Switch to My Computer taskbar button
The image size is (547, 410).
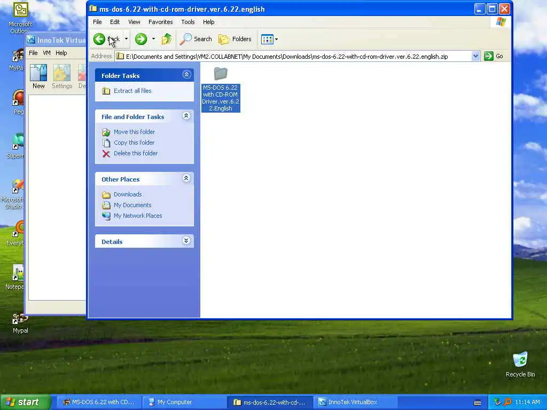184,403
